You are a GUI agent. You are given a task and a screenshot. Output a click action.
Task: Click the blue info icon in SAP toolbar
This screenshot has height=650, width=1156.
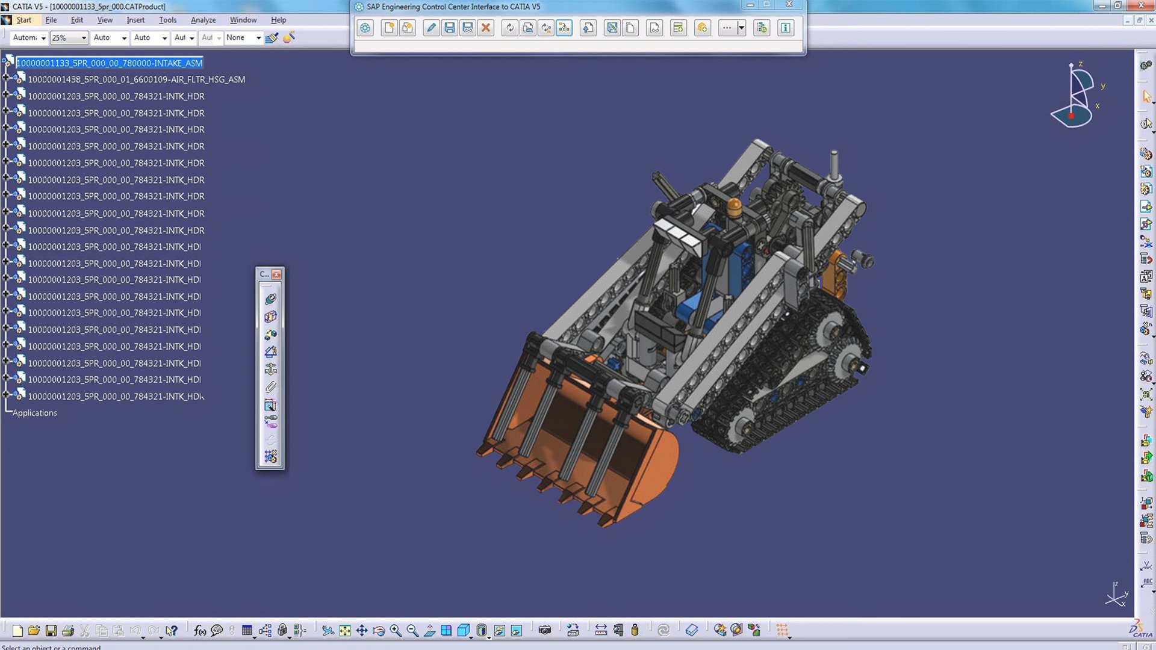click(x=785, y=28)
